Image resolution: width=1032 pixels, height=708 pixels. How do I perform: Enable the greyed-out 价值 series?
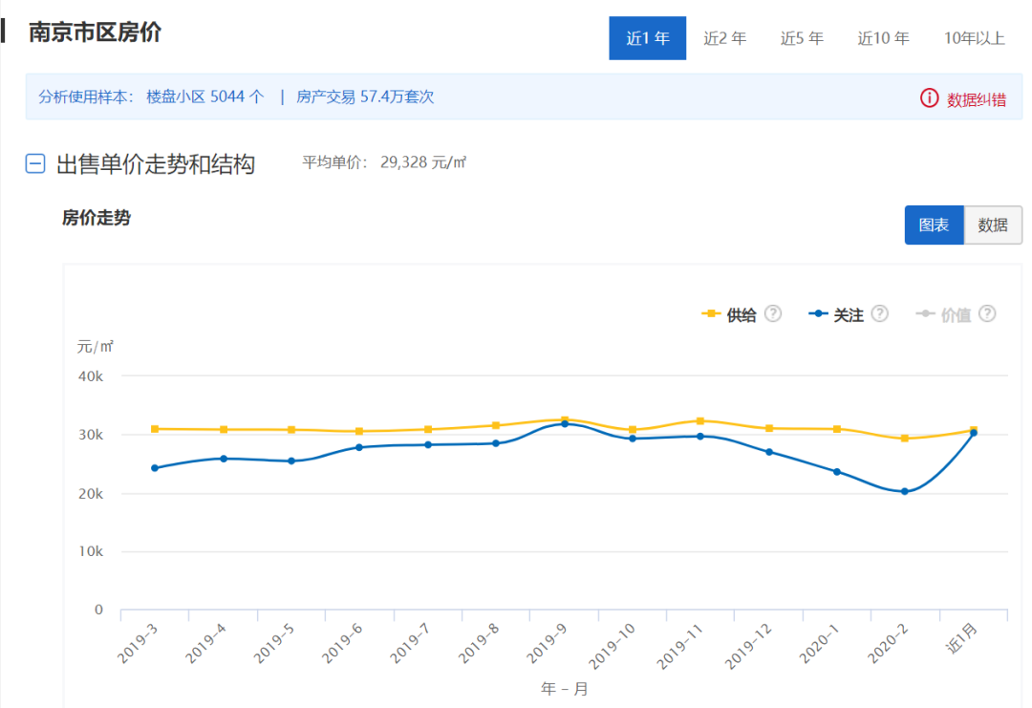(956, 315)
